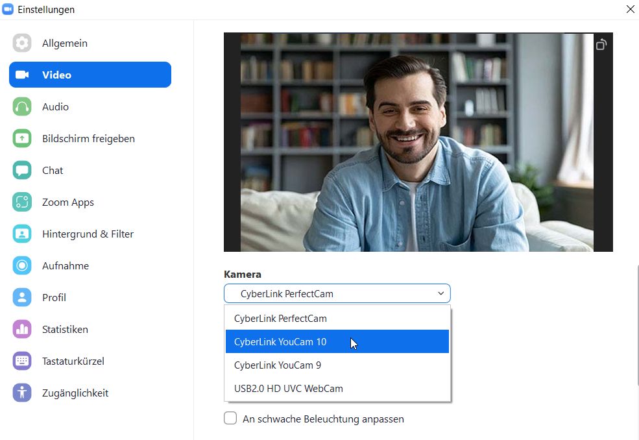Viewport: 639px width, 440px height.
Task: Open Tastaturkürzel settings
Action: 90,361
